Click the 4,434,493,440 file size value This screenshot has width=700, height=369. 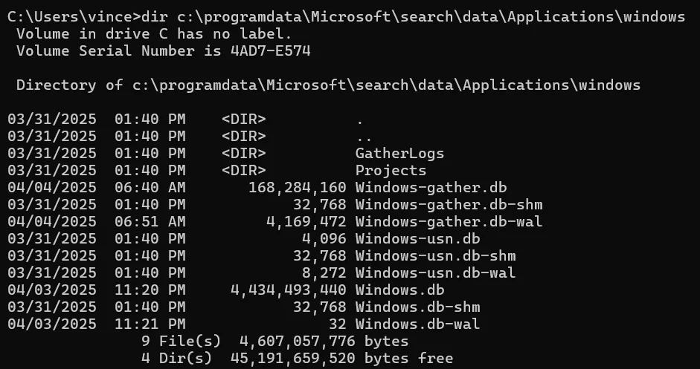click(x=289, y=290)
